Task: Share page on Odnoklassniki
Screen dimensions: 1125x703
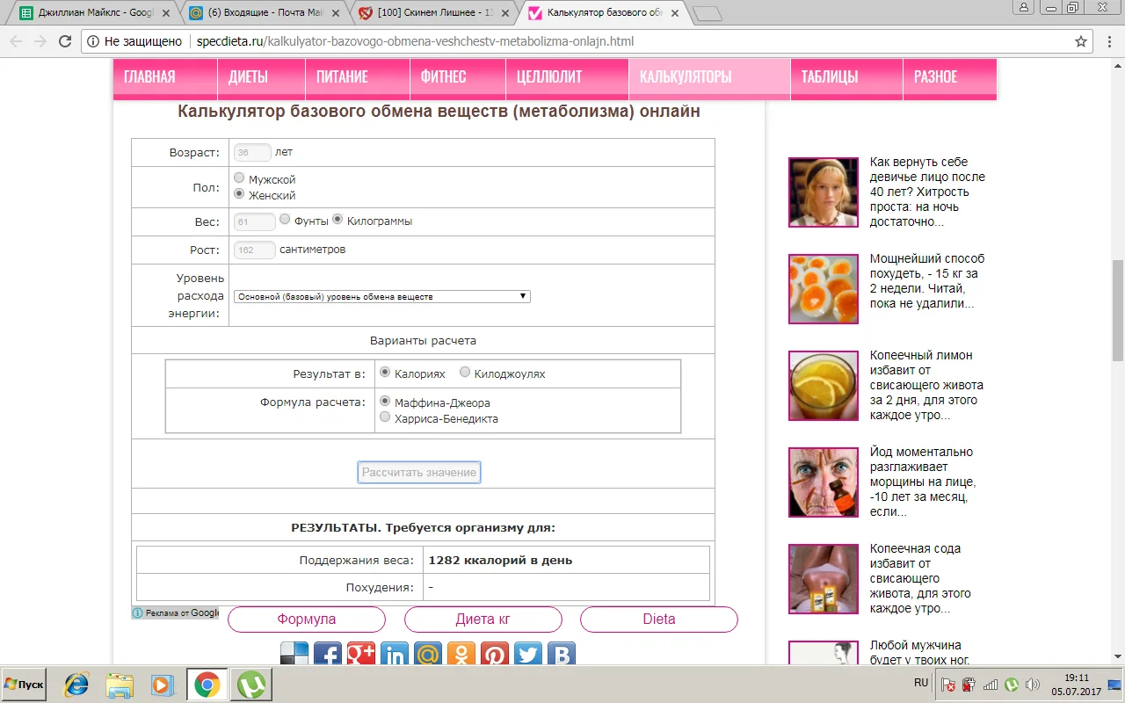Action: tap(461, 655)
